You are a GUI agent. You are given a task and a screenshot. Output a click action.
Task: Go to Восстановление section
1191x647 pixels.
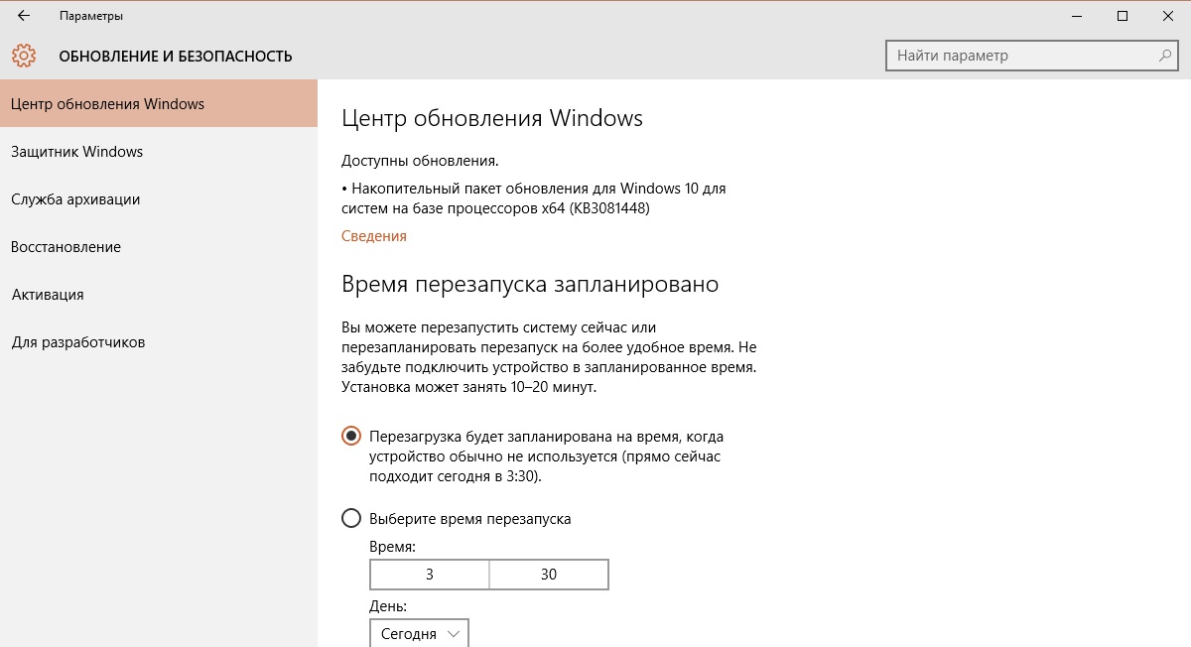click(x=159, y=246)
